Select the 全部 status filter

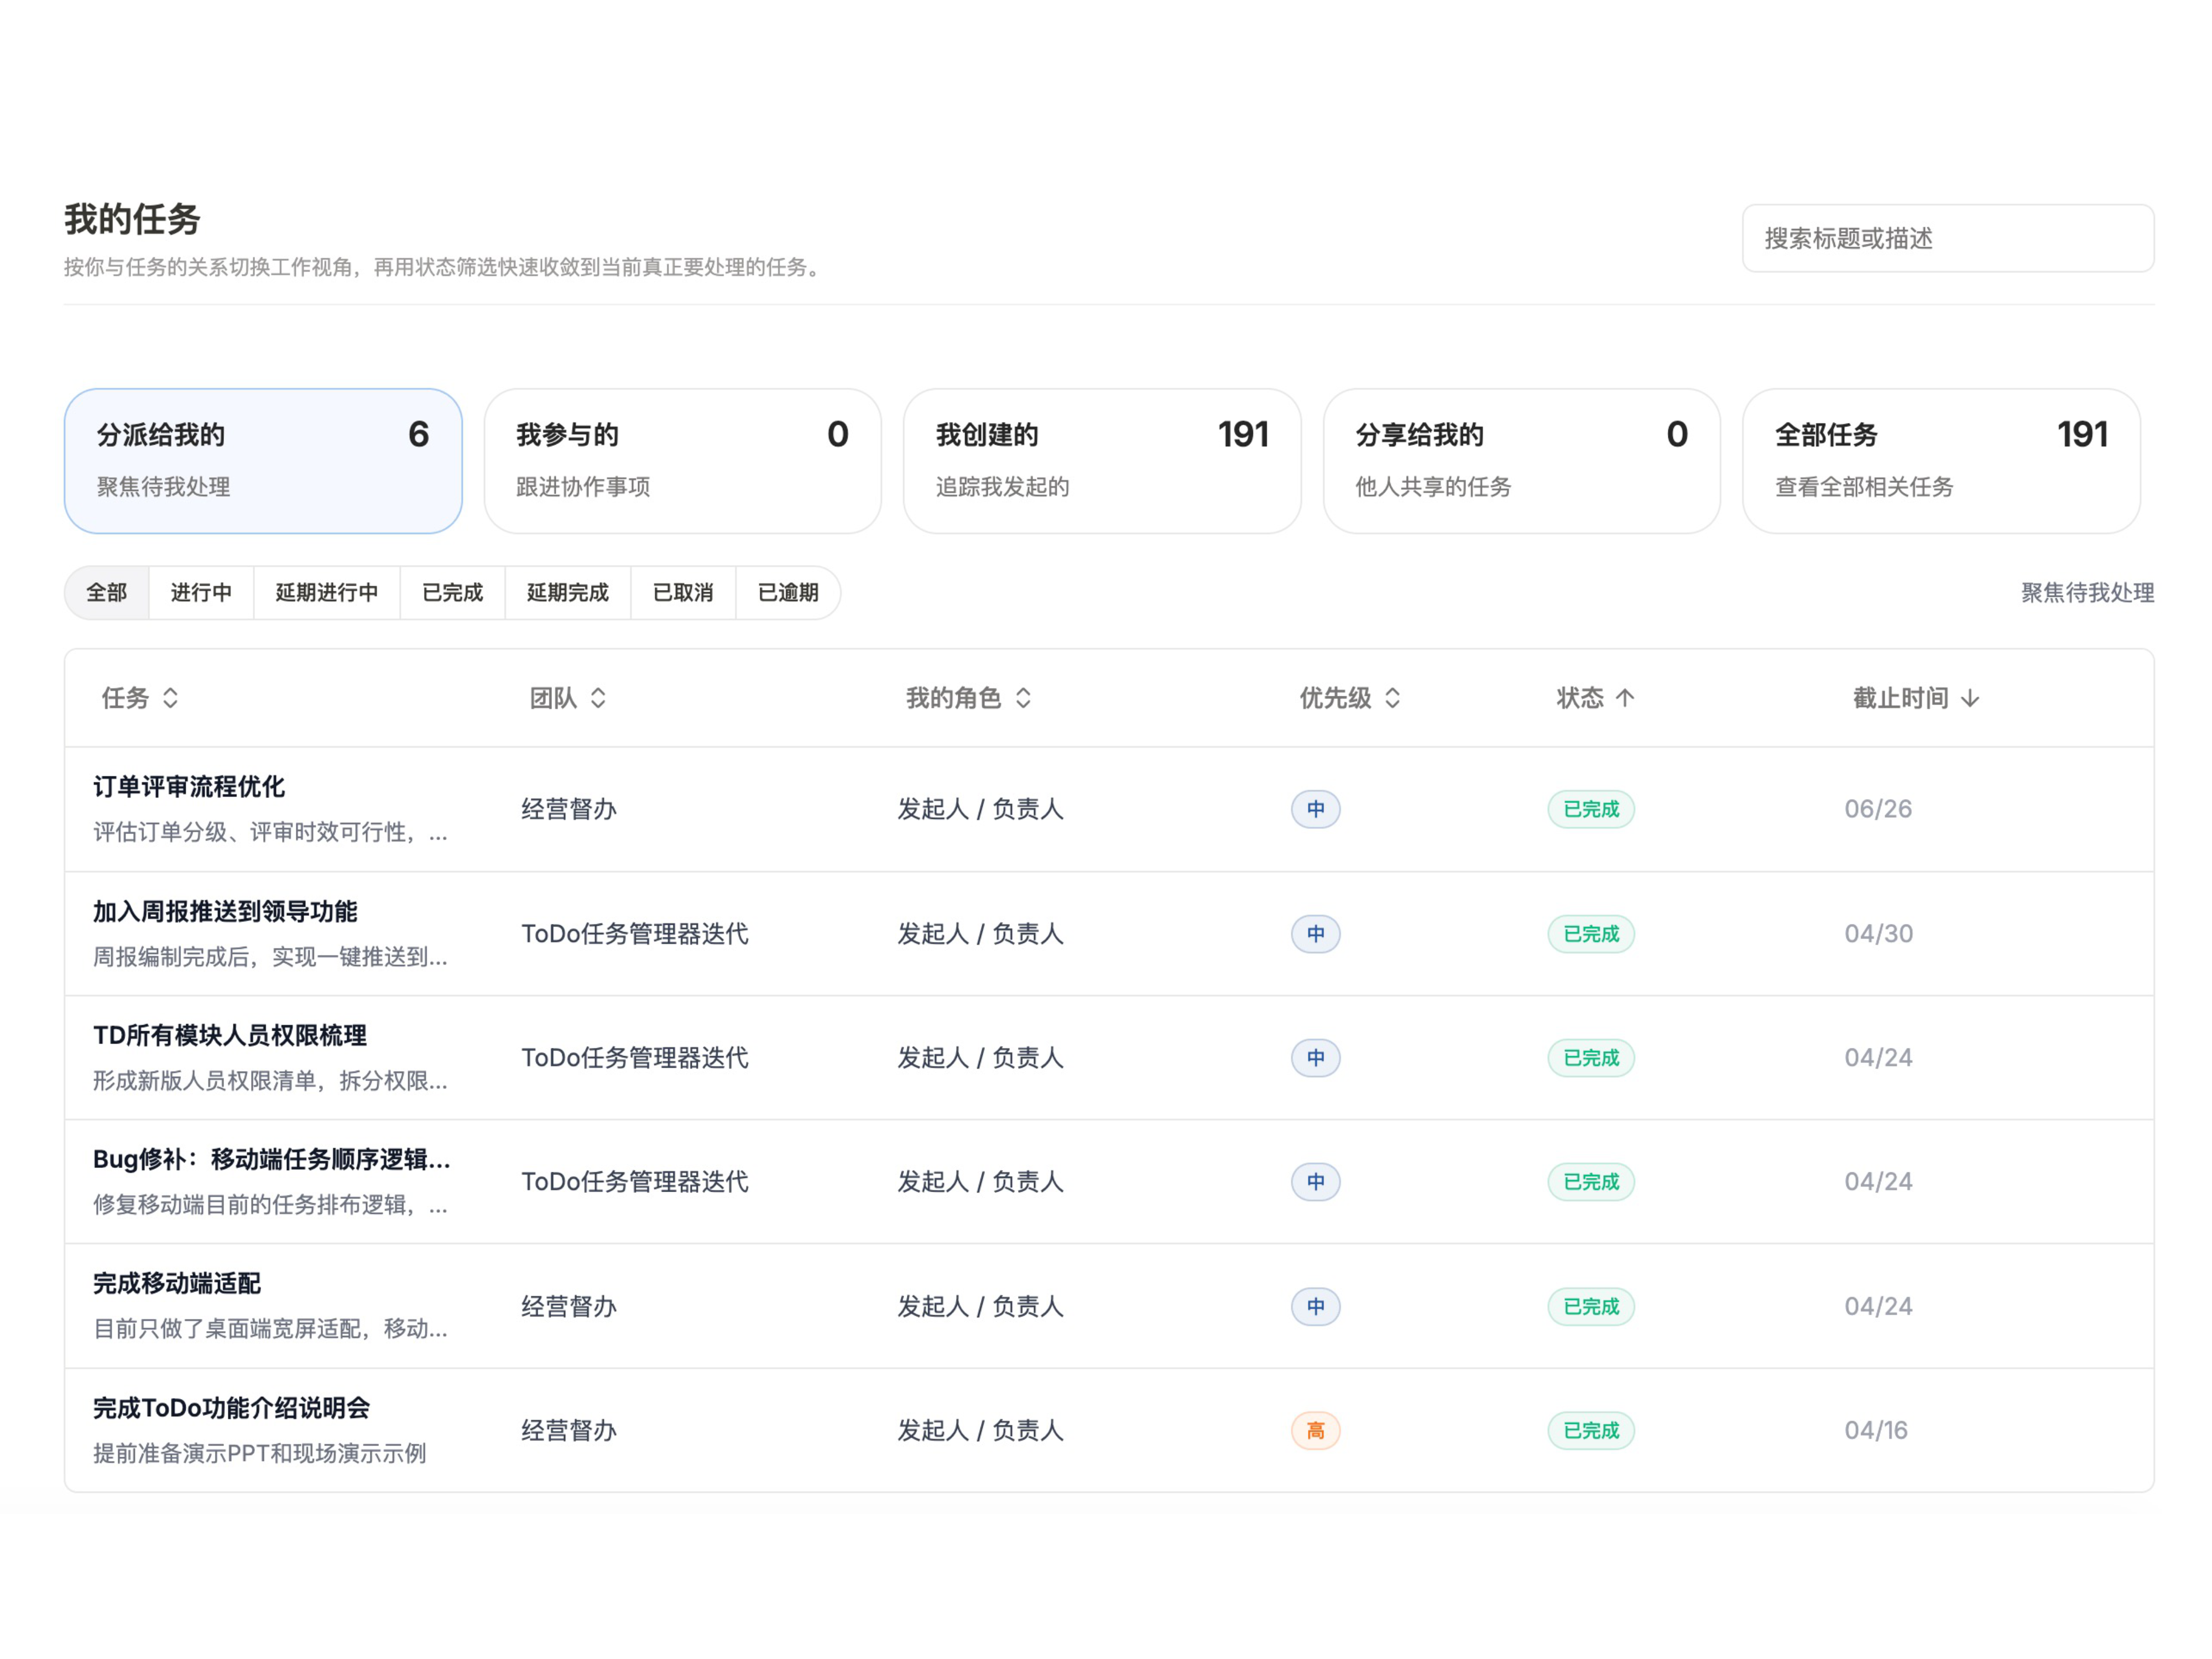pyautogui.click(x=107, y=593)
